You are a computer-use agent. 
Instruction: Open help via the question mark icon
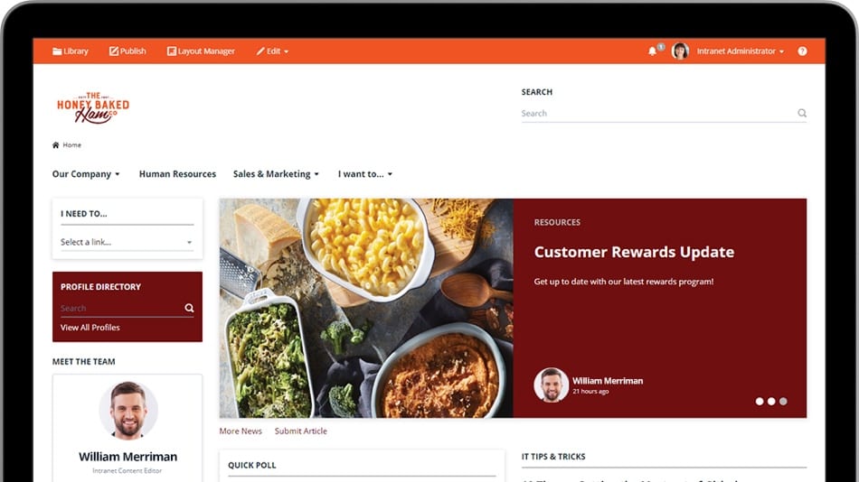(x=802, y=51)
